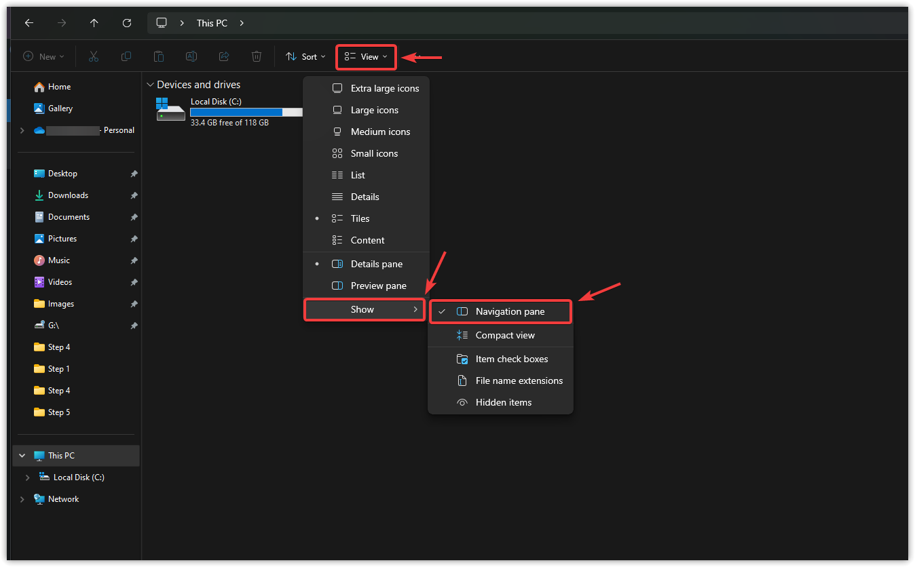
Task: Expand the Network tree node
Action: pyautogui.click(x=22, y=499)
